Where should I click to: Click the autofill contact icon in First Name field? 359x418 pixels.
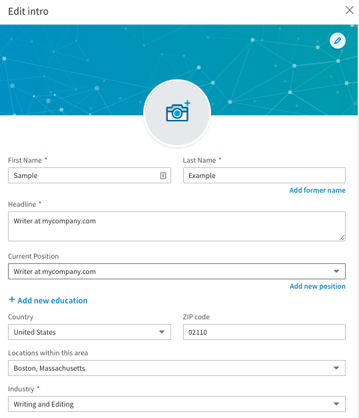[163, 175]
